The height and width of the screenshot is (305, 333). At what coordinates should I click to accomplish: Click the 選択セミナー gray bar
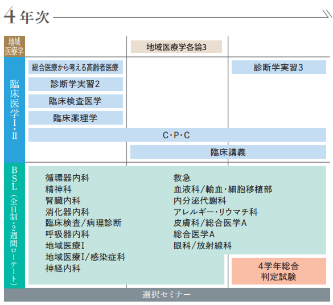pos(167,295)
